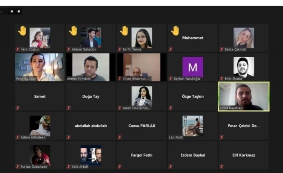Click Beyhan Yusufoğlu's purple M avatar

tap(193, 67)
